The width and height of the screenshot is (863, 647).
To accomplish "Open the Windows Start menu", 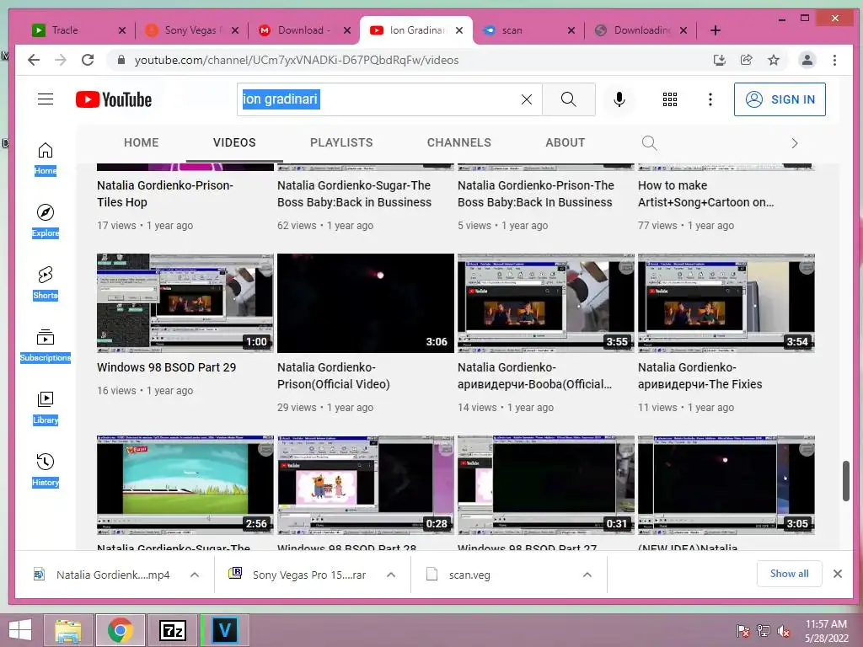I will point(20,630).
